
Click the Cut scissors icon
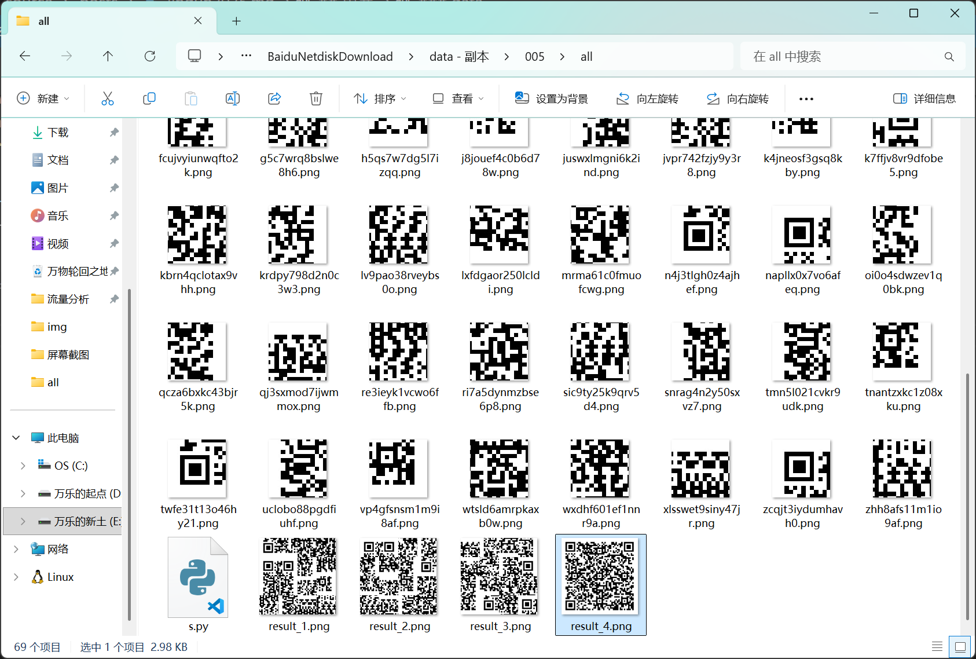(x=108, y=98)
